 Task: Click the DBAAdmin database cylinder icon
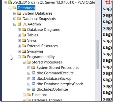(19, 24)
